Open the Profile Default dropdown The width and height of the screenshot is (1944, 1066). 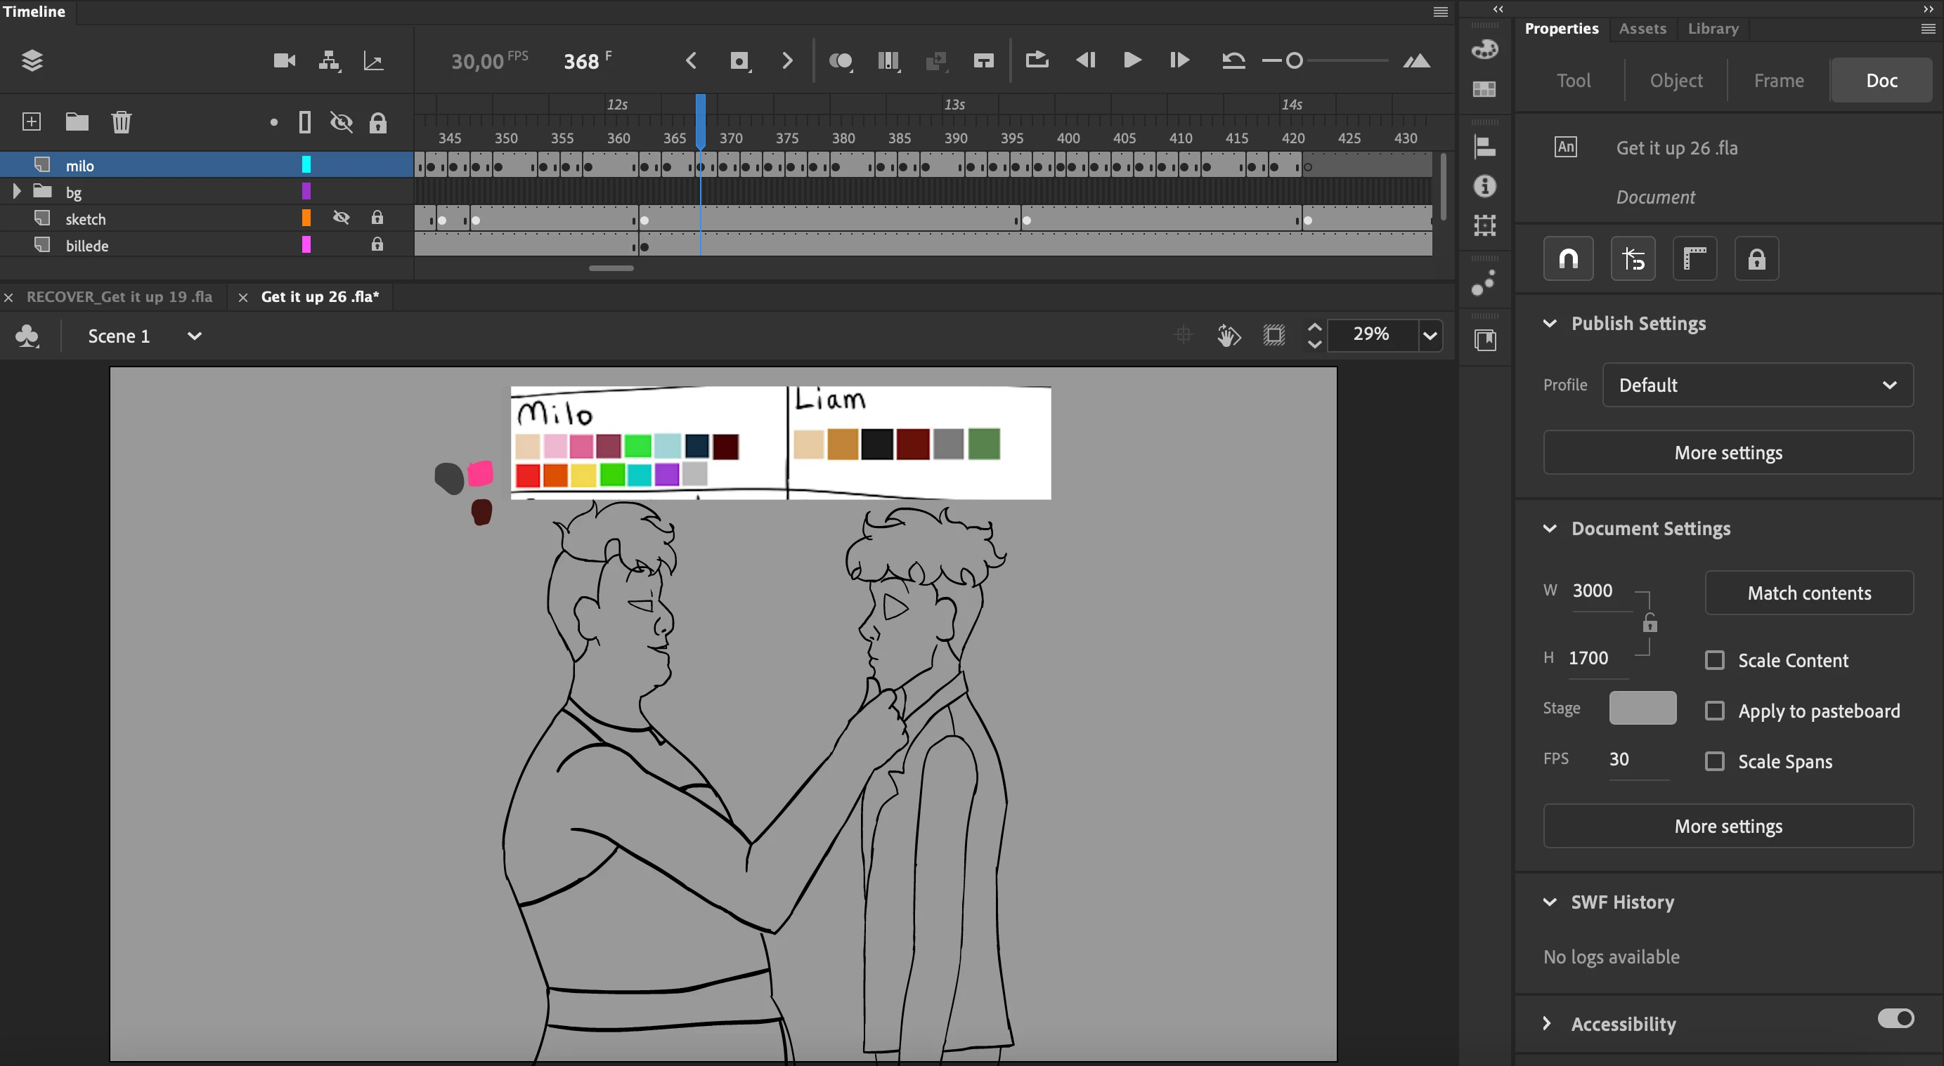pos(1757,386)
